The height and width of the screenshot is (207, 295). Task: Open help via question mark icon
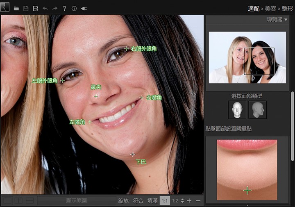(64, 8)
